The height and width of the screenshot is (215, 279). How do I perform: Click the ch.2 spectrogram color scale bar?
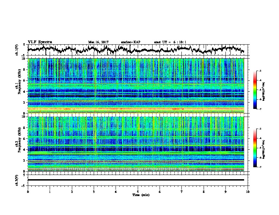255,148
